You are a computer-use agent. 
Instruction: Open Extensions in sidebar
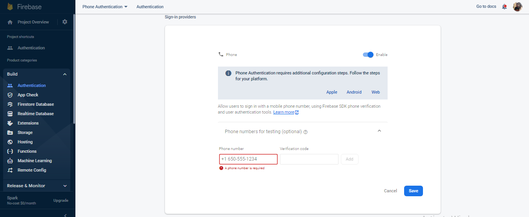click(28, 123)
